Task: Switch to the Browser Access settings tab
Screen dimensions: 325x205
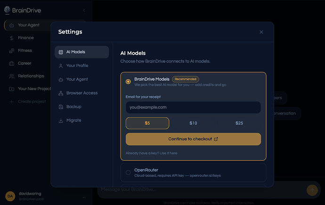Action: 81,93
